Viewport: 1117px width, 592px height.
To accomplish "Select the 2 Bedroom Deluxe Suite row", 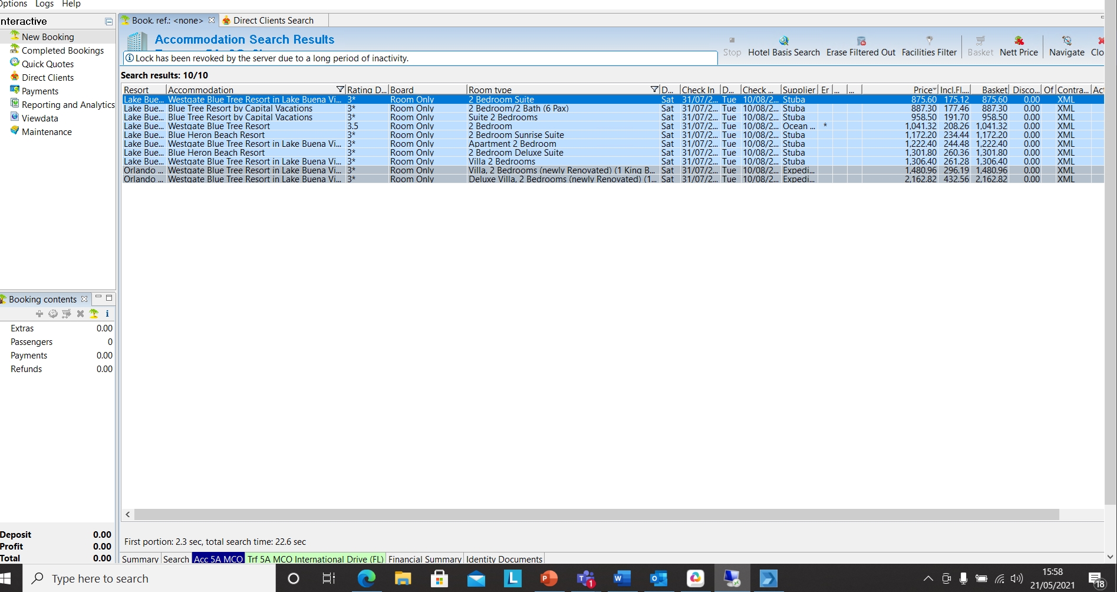I will (x=613, y=153).
